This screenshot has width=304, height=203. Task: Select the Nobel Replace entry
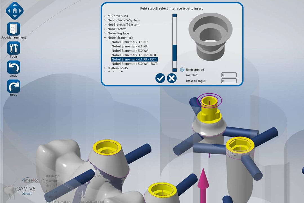click(118, 33)
